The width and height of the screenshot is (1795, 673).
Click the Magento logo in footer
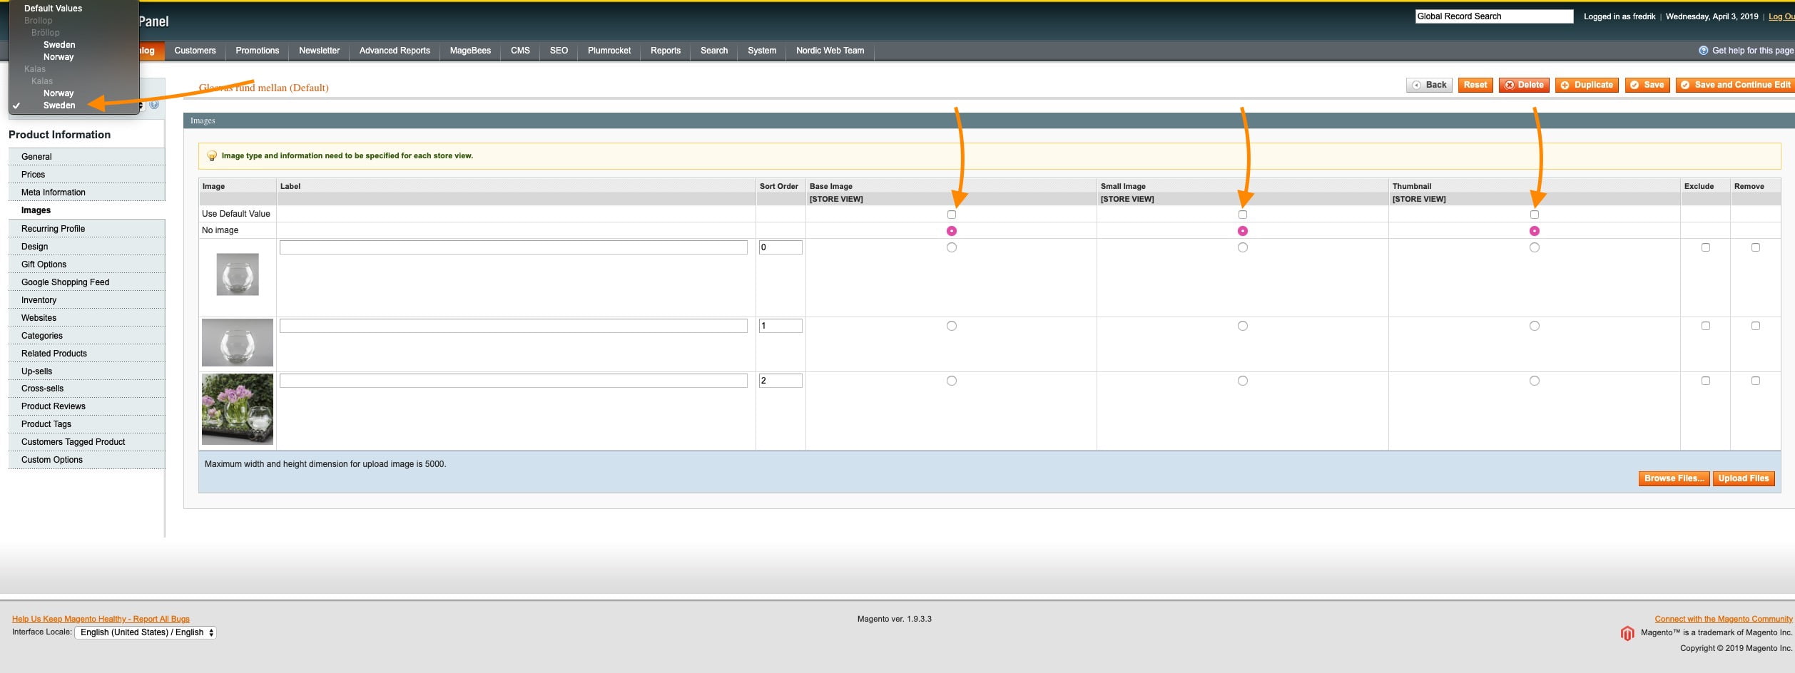tap(1627, 633)
